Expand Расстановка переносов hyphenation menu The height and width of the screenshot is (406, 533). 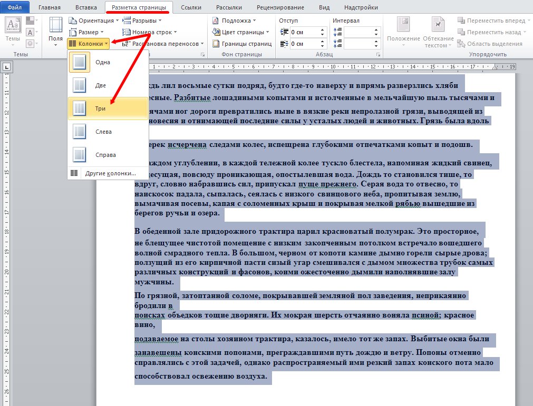[x=163, y=44]
